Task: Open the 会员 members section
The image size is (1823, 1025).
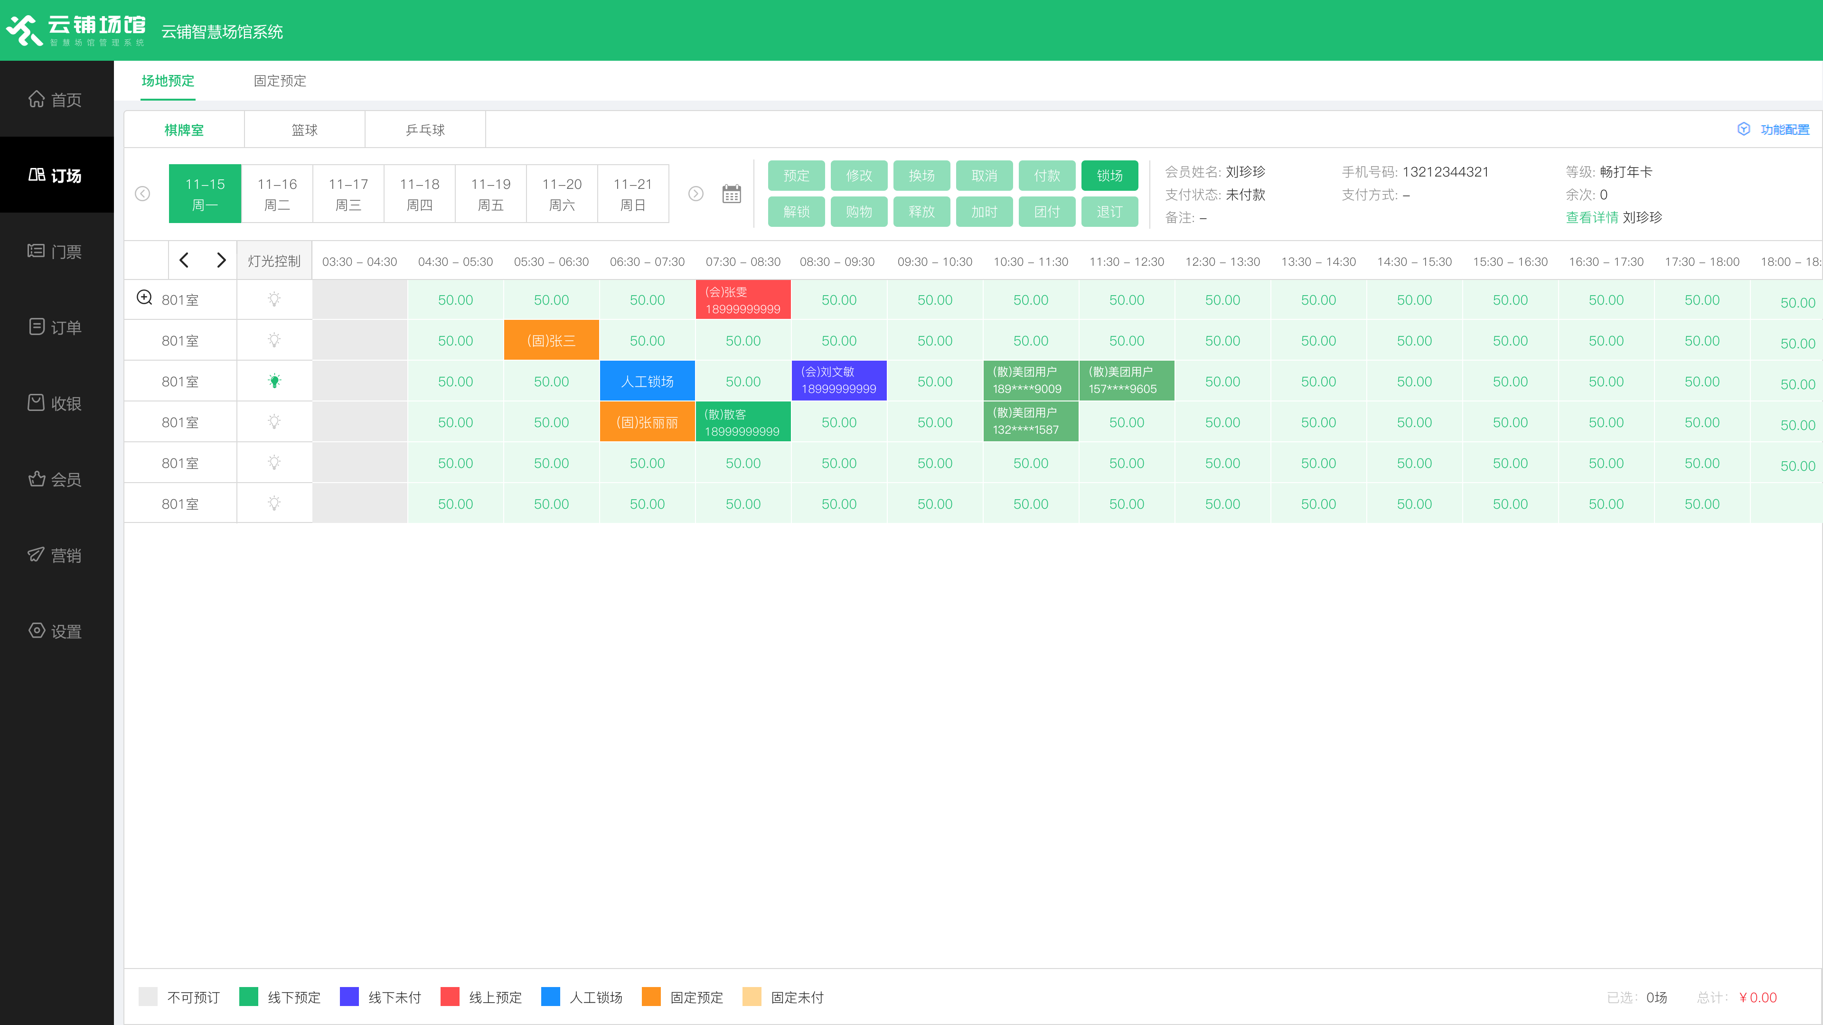Action: [55, 479]
